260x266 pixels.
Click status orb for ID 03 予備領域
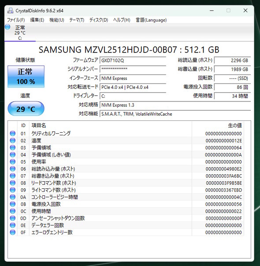click(12, 148)
